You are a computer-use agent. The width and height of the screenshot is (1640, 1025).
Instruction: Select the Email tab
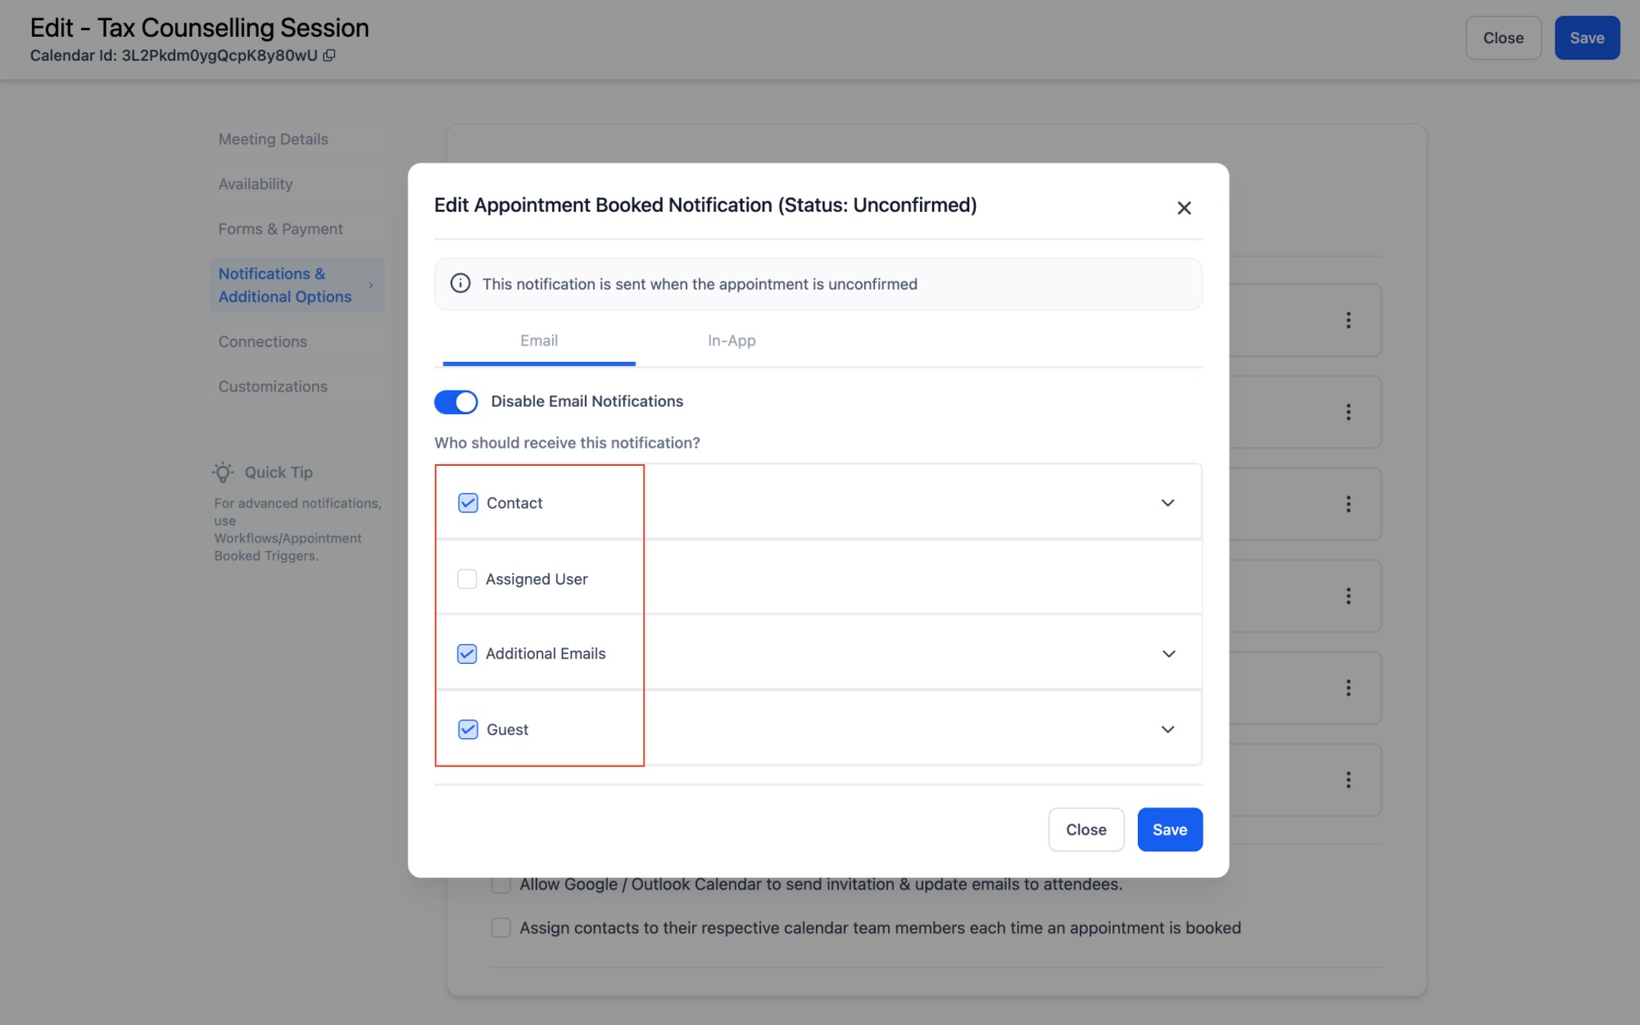tap(539, 341)
